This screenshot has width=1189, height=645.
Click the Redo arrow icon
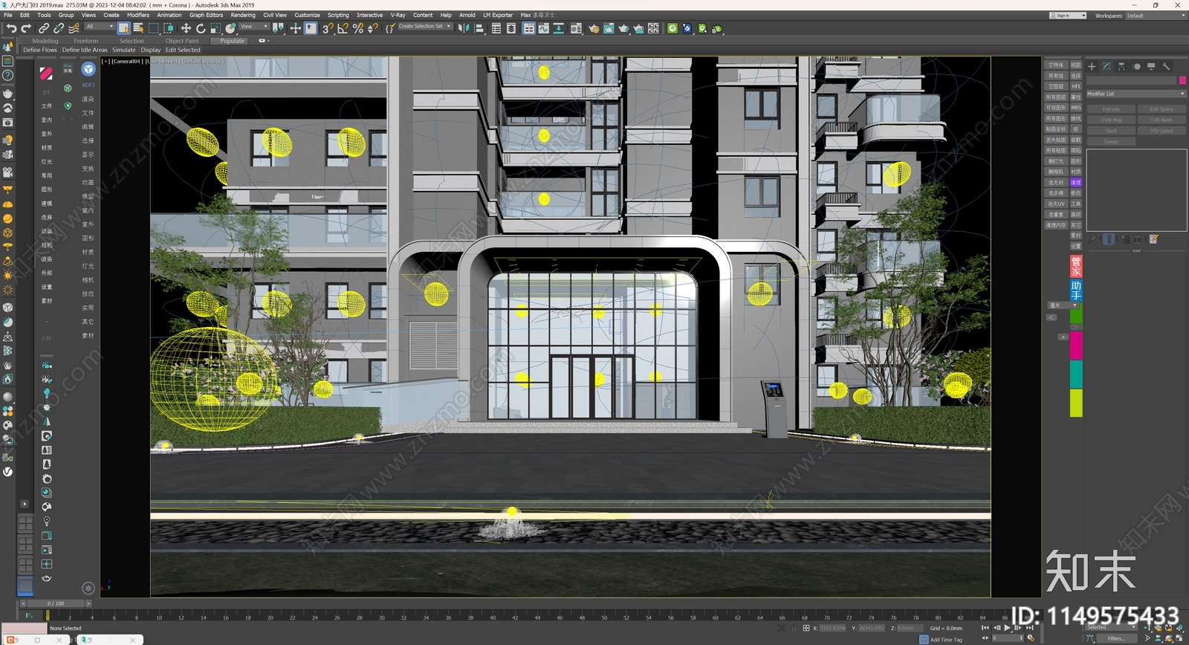[x=26, y=28]
